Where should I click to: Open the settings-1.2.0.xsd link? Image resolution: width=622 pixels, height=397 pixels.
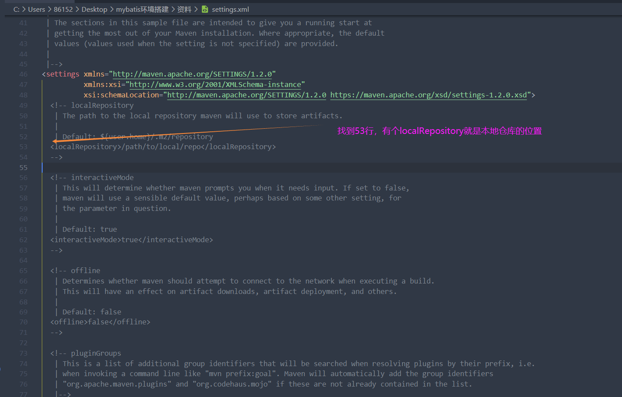pos(429,95)
